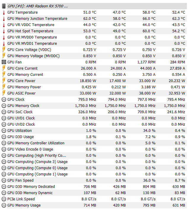Select the GPU Hot Spot Temperature label
The width and height of the screenshot is (191, 211).
coord(30,31)
